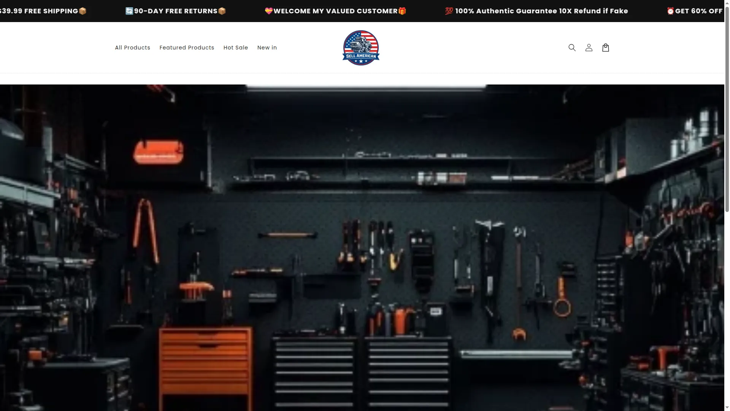Click the 100% Authentic Guarantee announcement
The width and height of the screenshot is (730, 411).
(541, 11)
